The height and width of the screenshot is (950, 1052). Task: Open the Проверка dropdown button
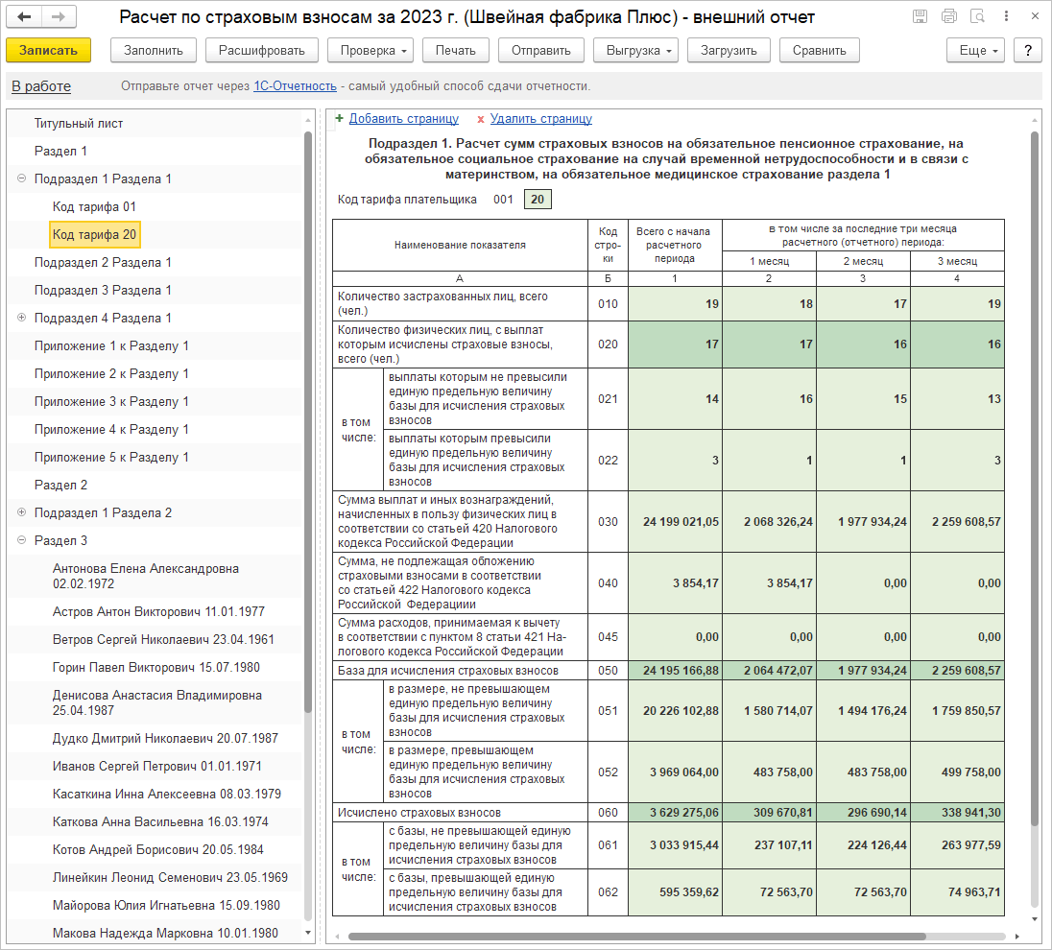tap(371, 51)
